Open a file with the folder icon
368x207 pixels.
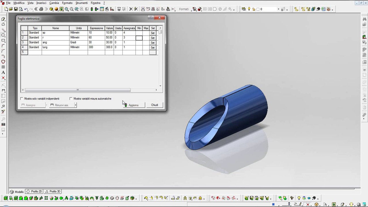pos(11,9)
